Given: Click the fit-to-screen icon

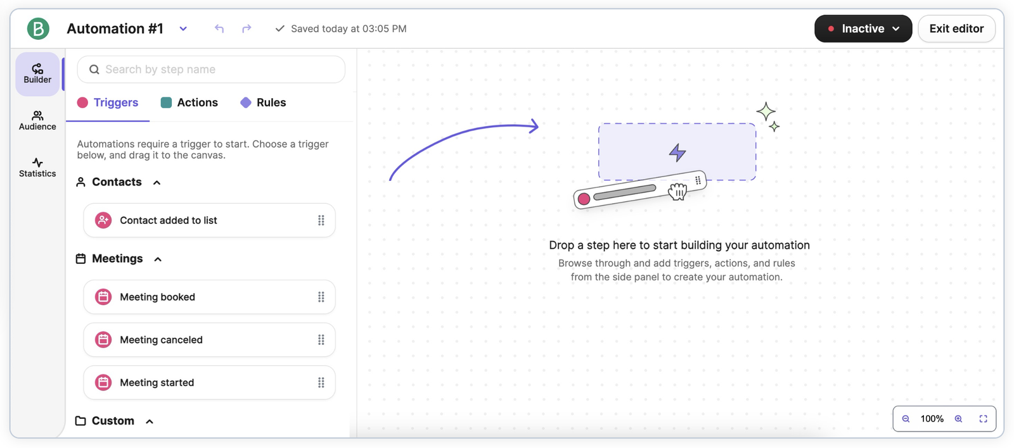Looking at the screenshot, I should 984,419.
